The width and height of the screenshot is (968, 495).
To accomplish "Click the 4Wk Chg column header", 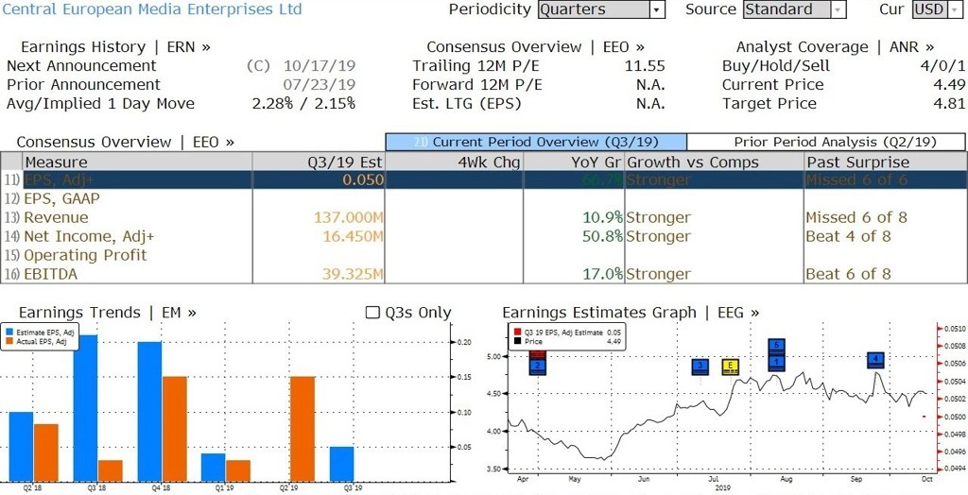I will tap(454, 162).
